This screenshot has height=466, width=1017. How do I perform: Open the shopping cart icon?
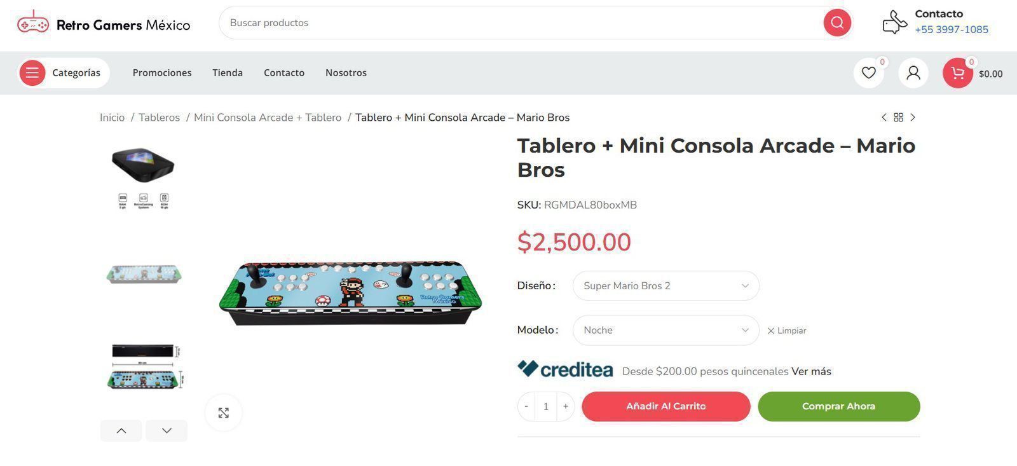click(x=958, y=73)
